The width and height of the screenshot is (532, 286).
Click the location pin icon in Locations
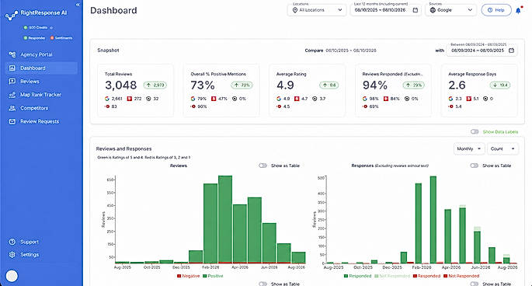(x=295, y=10)
